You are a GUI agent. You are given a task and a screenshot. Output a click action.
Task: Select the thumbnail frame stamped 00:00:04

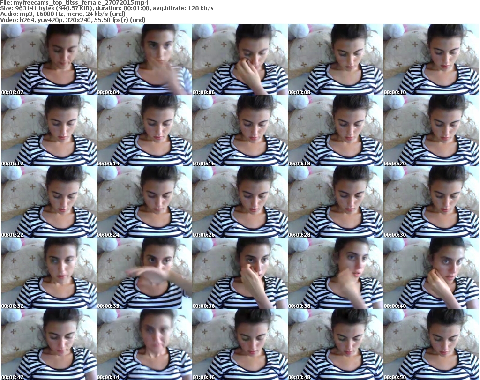(x=144, y=60)
